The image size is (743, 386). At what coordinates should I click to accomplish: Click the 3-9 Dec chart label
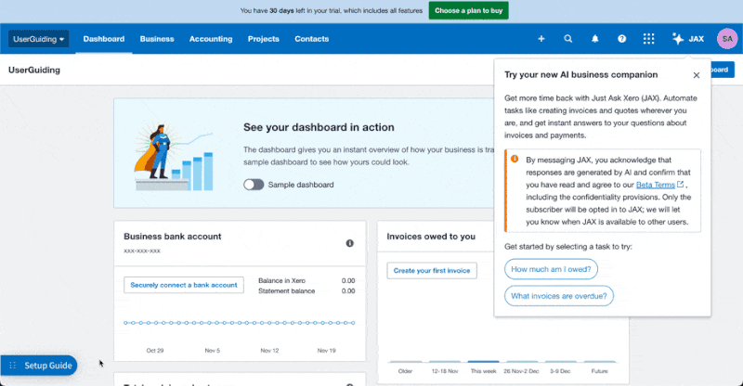pyautogui.click(x=560, y=371)
